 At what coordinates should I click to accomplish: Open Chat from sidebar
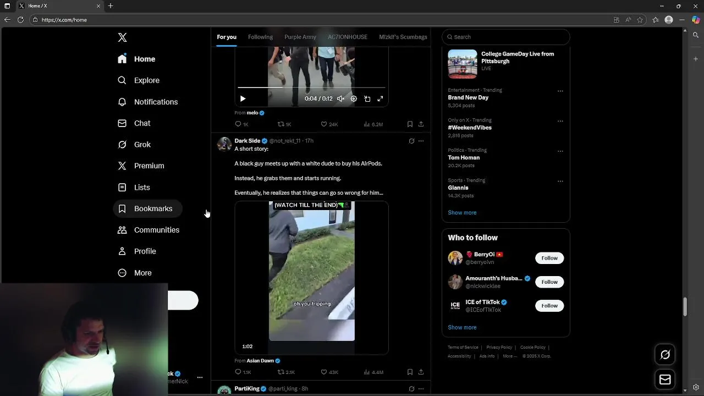coord(134,123)
